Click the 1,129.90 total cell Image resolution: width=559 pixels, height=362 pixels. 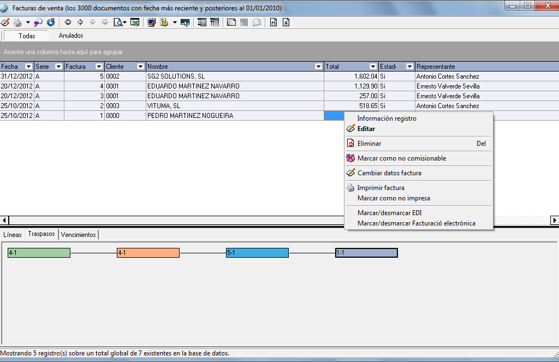point(351,86)
